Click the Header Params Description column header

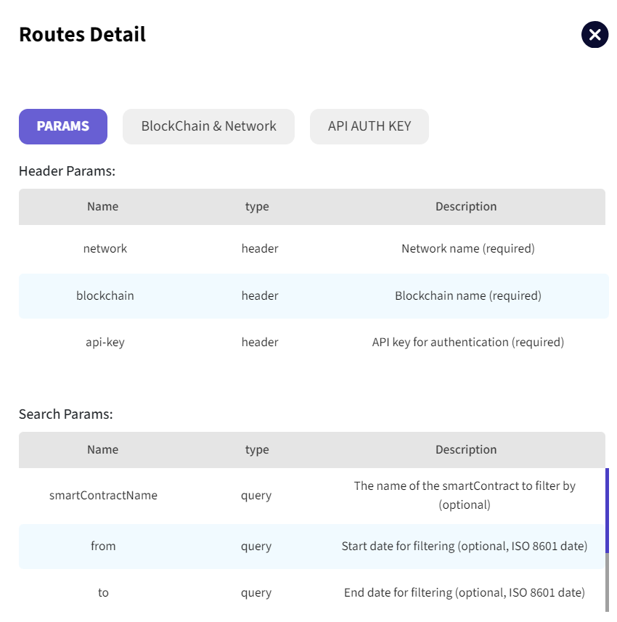click(466, 207)
